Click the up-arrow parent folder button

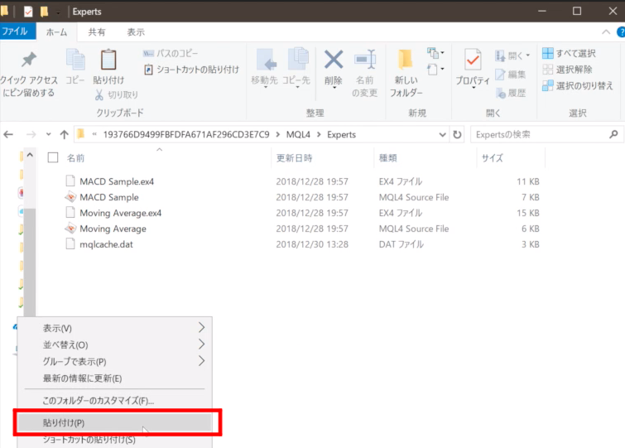64,134
